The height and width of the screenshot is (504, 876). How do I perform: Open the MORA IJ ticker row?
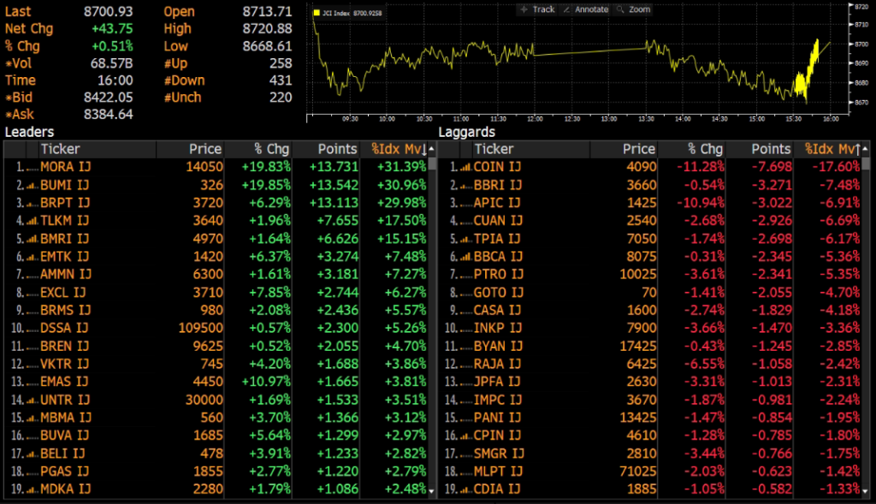click(65, 167)
